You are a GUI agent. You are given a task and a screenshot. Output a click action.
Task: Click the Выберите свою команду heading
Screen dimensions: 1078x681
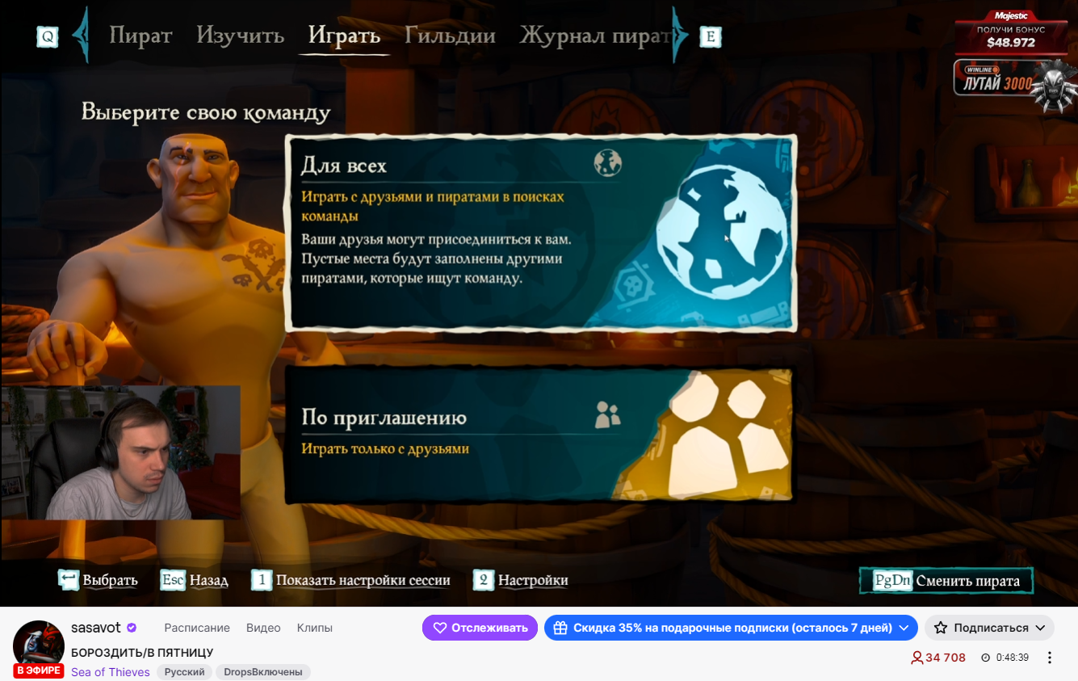click(206, 111)
